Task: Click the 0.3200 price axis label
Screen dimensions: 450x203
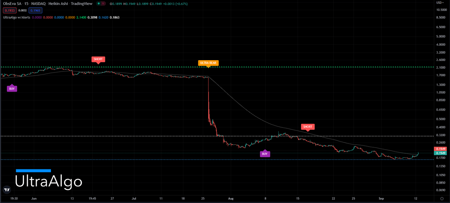Action: point(441,135)
